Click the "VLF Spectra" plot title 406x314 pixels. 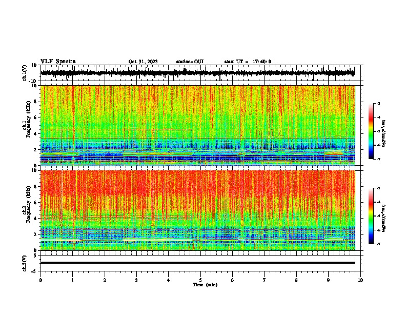58,62
